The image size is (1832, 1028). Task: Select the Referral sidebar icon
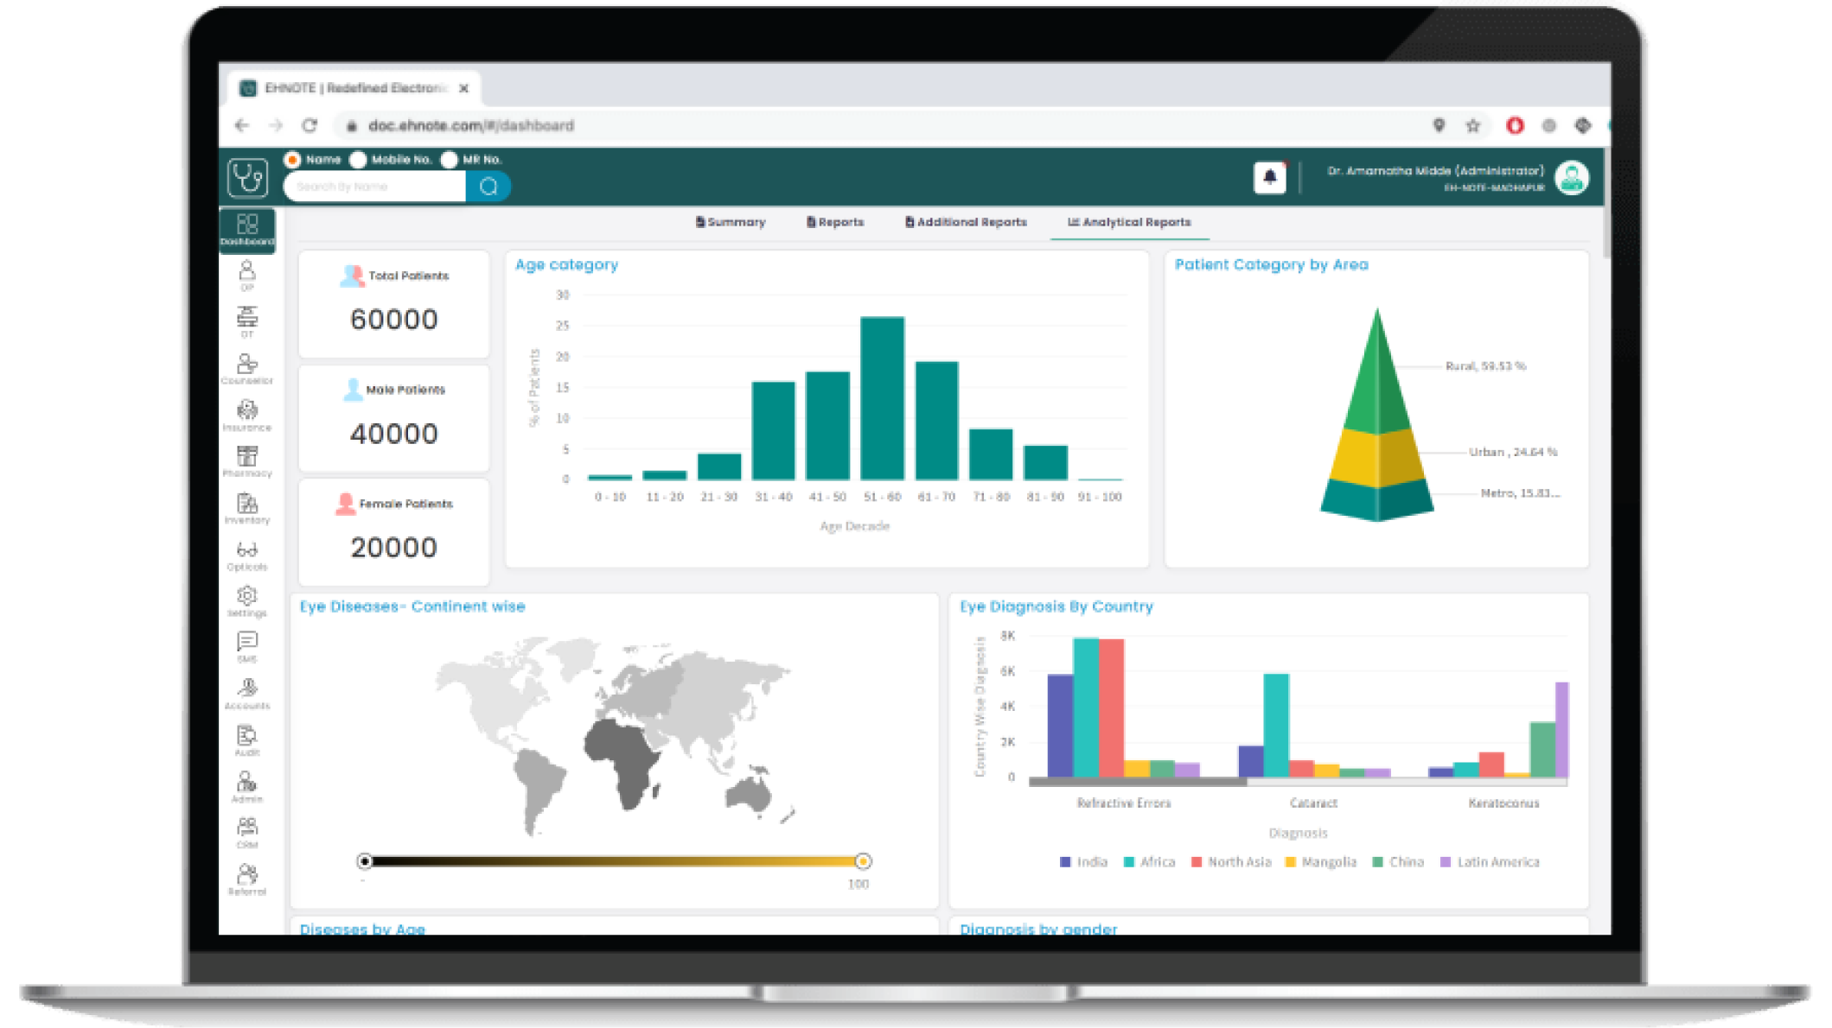(247, 877)
